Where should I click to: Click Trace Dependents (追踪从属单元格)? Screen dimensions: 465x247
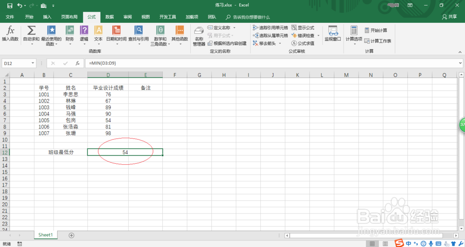pyautogui.click(x=270, y=35)
